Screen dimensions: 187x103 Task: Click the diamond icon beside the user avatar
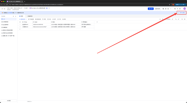click(180, 9)
